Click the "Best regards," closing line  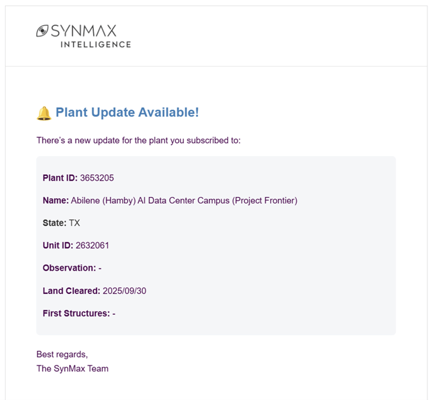coord(62,355)
